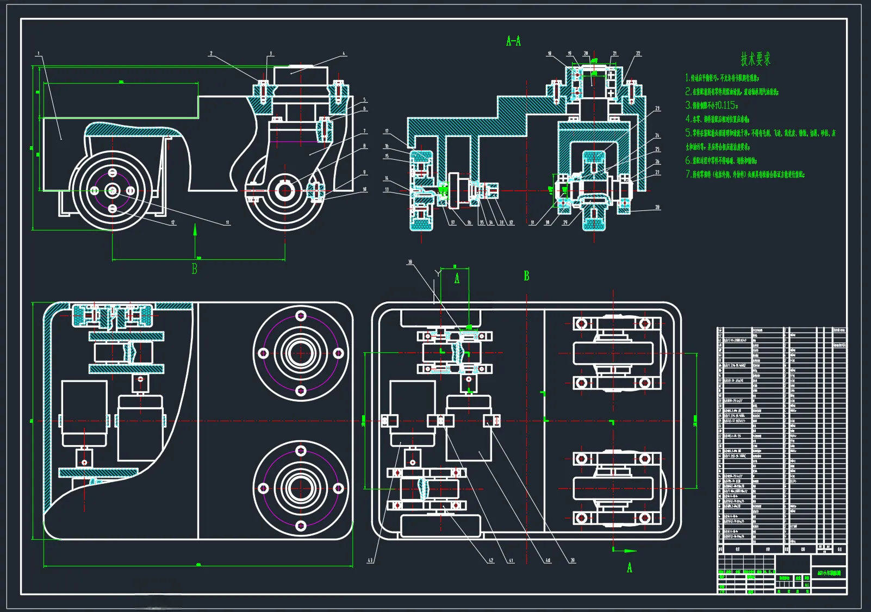Viewport: 871px width, 612px height.
Task: Pick part callout number "17"
Action: (387, 132)
